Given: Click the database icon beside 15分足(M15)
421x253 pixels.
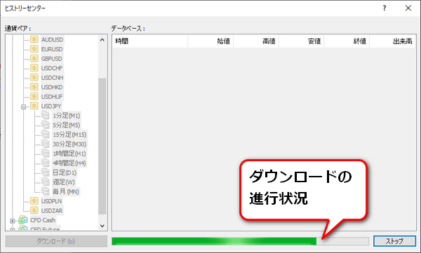Looking at the screenshot, I should coord(46,135).
